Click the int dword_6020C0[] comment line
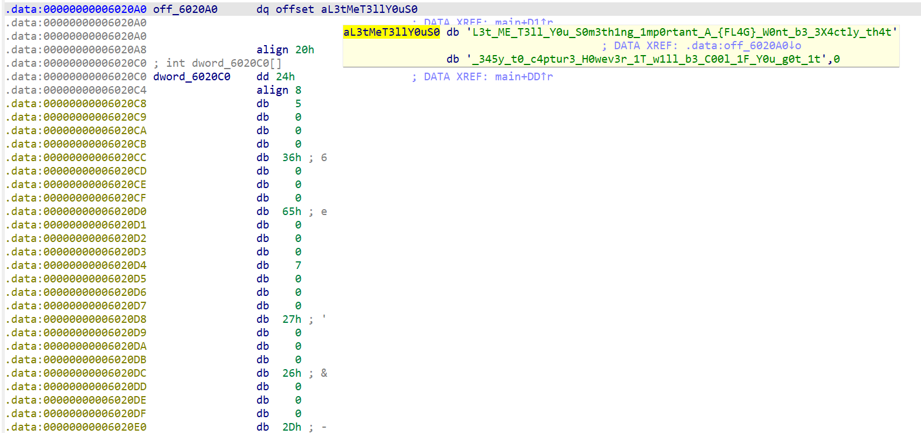 [217, 63]
